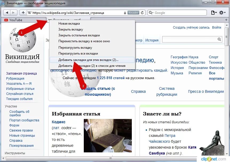
Task: Focus the Wikipedia search box
Action: pyautogui.click(x=190, y=39)
